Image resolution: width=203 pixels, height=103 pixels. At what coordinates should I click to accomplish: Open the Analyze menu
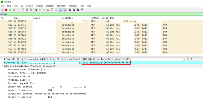40,6
